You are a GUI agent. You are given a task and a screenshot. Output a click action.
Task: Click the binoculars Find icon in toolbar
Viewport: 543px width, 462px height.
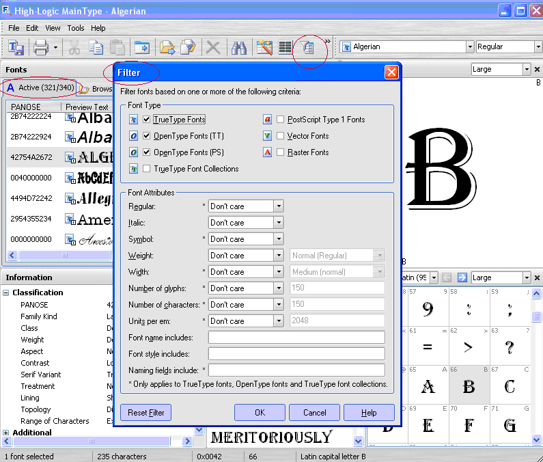pyautogui.click(x=238, y=47)
